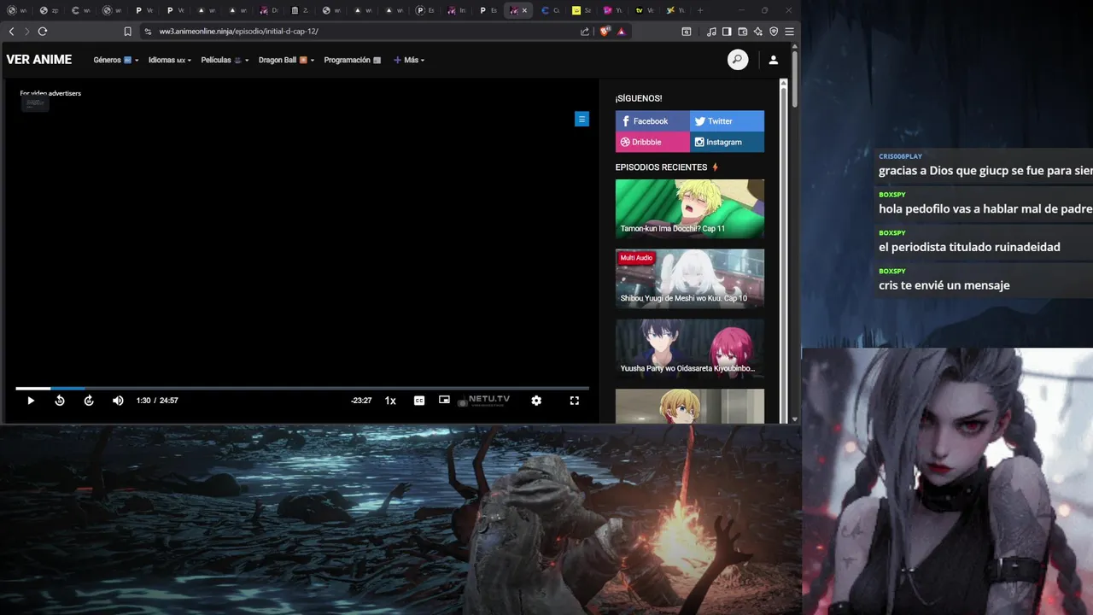Viewport: 1093px width, 615px height.
Task: View site information icon beside URL
Action: tap(148, 32)
